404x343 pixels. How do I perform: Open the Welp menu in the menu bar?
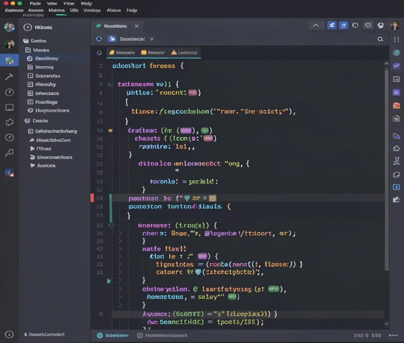point(86,3)
